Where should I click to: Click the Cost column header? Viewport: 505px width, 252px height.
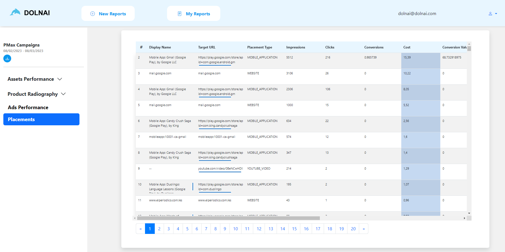click(x=407, y=47)
